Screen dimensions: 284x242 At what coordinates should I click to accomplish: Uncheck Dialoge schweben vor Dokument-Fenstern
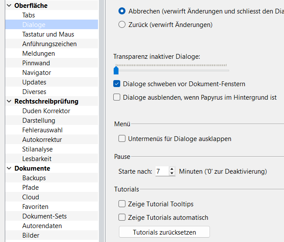[x=117, y=84]
